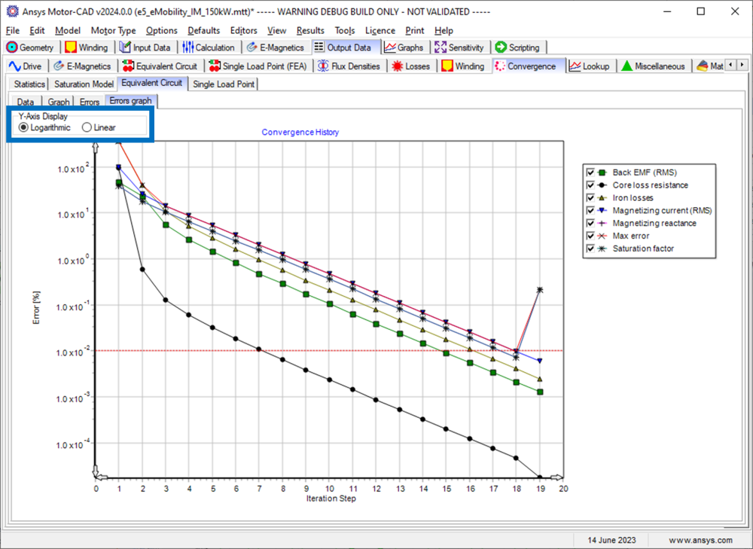Click the Input Data tab icon
This screenshot has height=549, width=753.
[x=125, y=47]
